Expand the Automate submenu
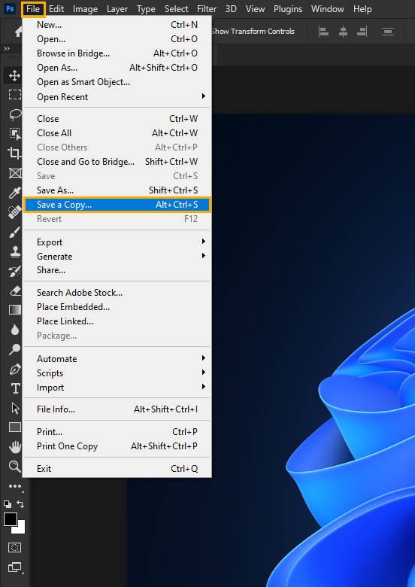The width and height of the screenshot is (415, 587). [117, 359]
